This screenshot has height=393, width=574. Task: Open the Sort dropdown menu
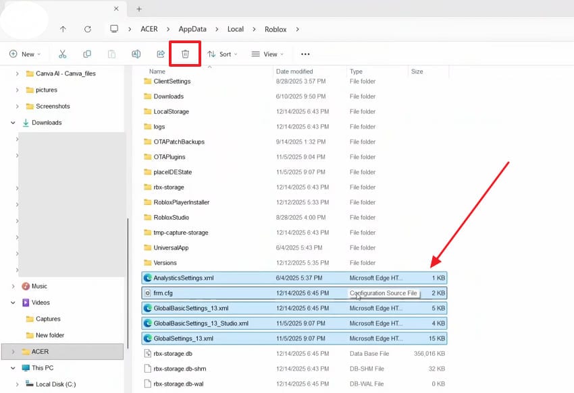click(222, 54)
